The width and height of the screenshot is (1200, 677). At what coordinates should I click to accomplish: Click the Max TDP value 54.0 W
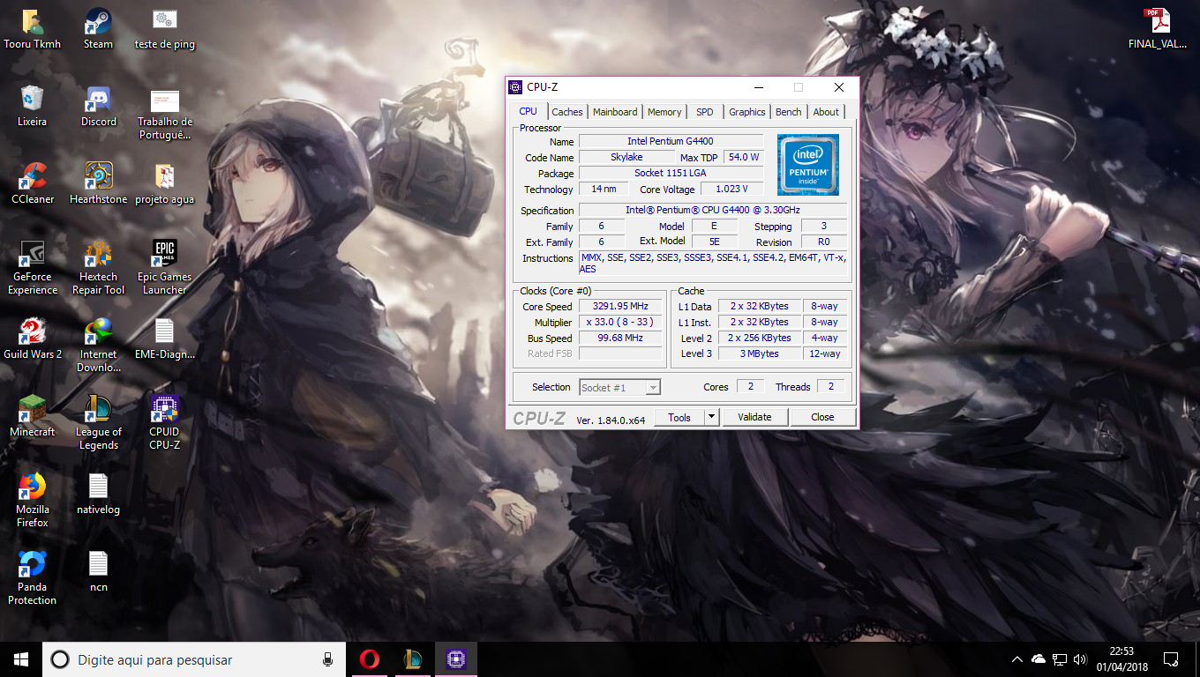(x=744, y=157)
